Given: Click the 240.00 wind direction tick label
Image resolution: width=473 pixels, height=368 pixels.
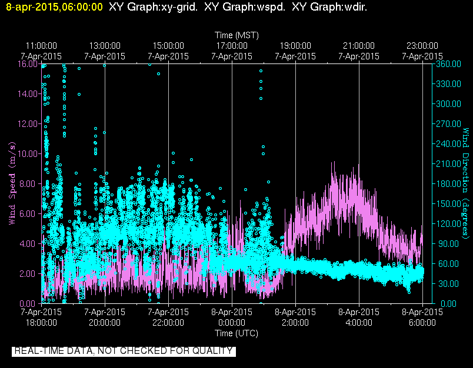Looking at the screenshot, I should coord(448,144).
